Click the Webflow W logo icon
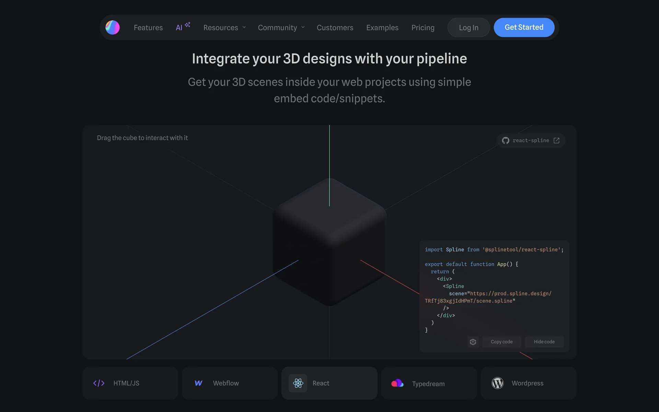659x412 pixels. [198, 383]
